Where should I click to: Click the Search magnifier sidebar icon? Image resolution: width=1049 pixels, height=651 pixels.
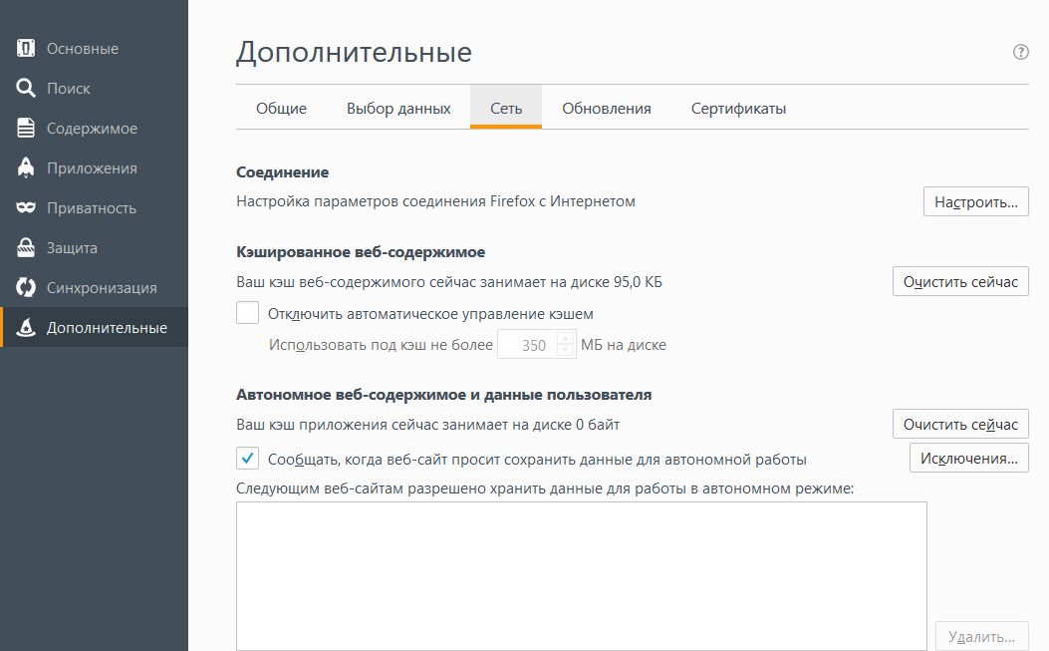click(26, 89)
